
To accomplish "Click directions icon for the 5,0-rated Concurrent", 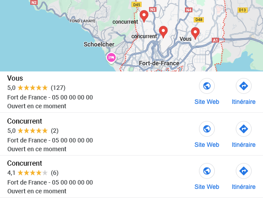I will (x=244, y=129).
